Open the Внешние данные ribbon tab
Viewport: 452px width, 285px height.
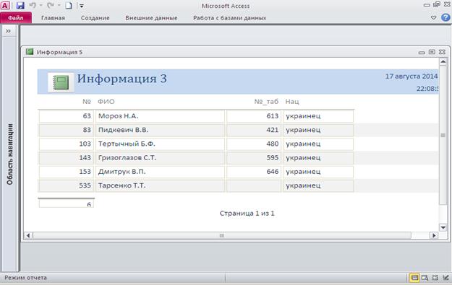coord(151,18)
